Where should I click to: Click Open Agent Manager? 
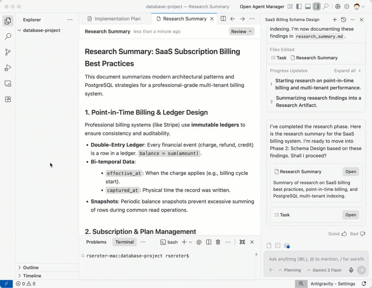click(262, 7)
